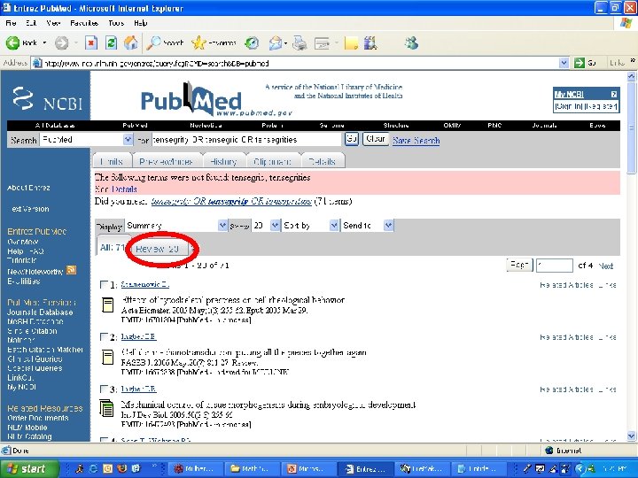Click the Stop loading icon
638x478 pixels.
point(91,42)
